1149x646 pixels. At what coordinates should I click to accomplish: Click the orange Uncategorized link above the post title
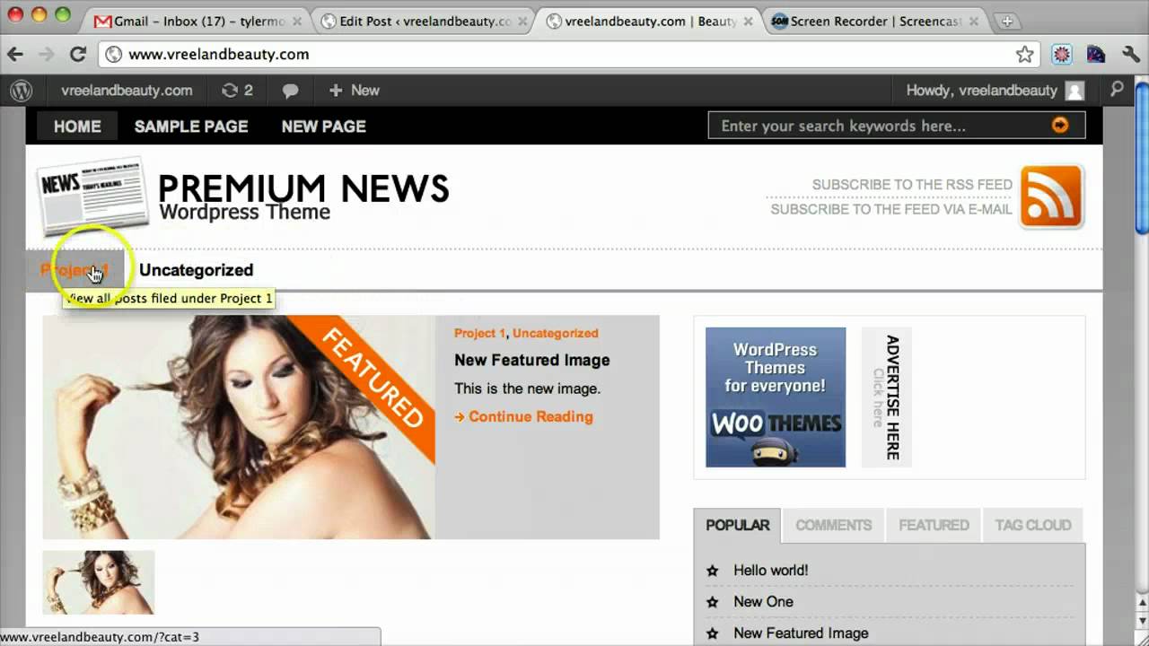click(x=555, y=333)
